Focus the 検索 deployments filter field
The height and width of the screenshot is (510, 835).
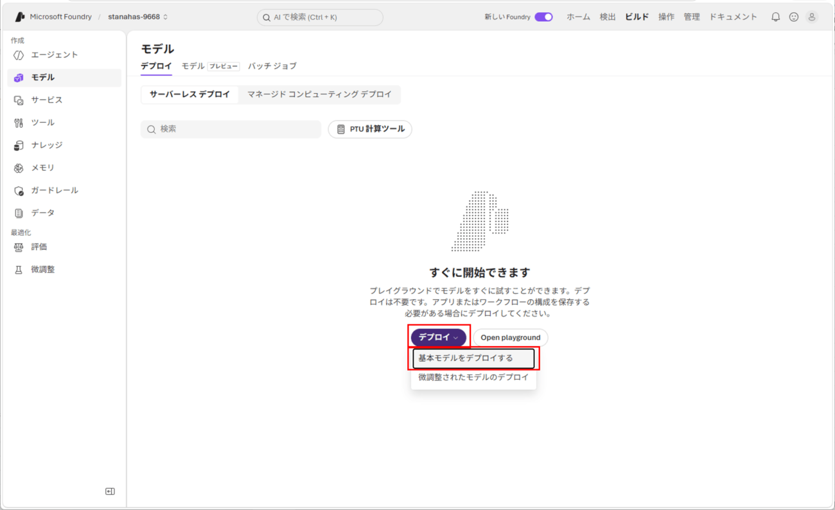(231, 129)
